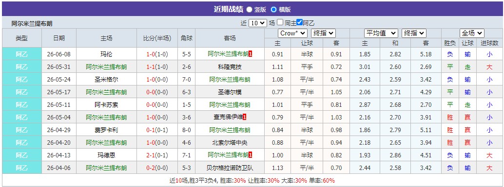Click corner count 7-0 in 圣米格尔 row
The height and width of the screenshot is (187, 504).
coord(187,79)
